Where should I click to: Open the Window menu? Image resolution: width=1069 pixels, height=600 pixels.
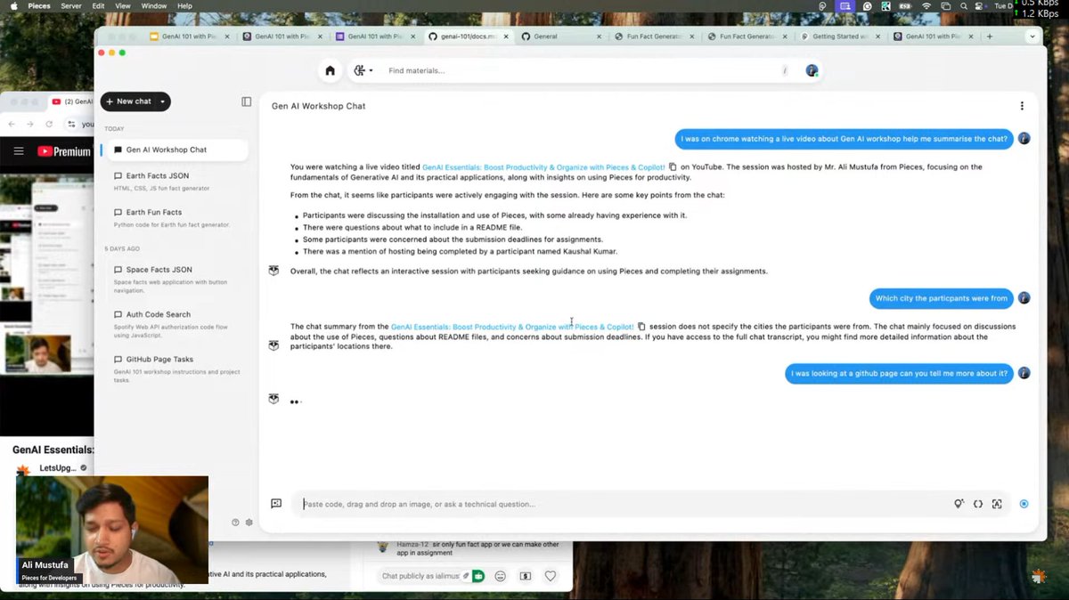[153, 5]
